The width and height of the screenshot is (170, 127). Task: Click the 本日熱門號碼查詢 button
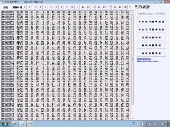151,22
